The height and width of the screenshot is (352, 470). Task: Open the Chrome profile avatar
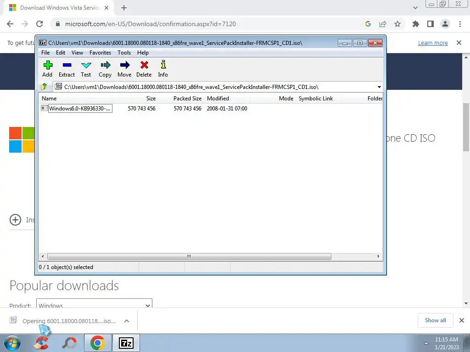(445, 24)
